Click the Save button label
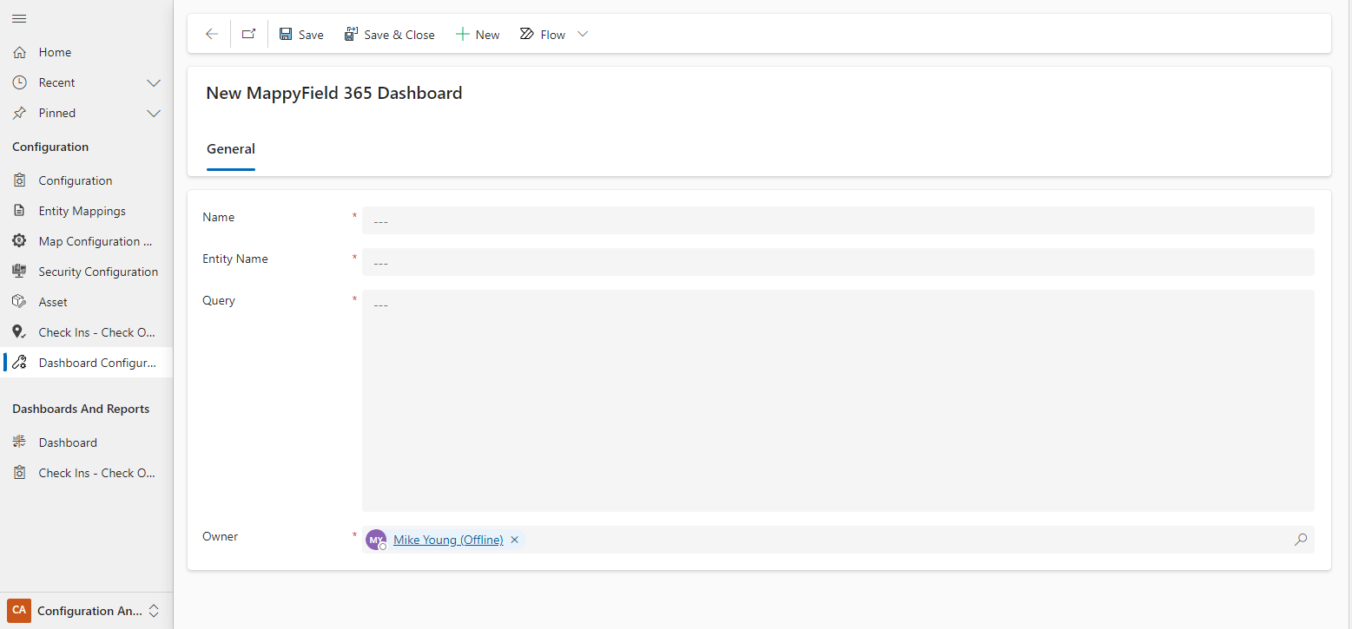1352x629 pixels. click(311, 35)
